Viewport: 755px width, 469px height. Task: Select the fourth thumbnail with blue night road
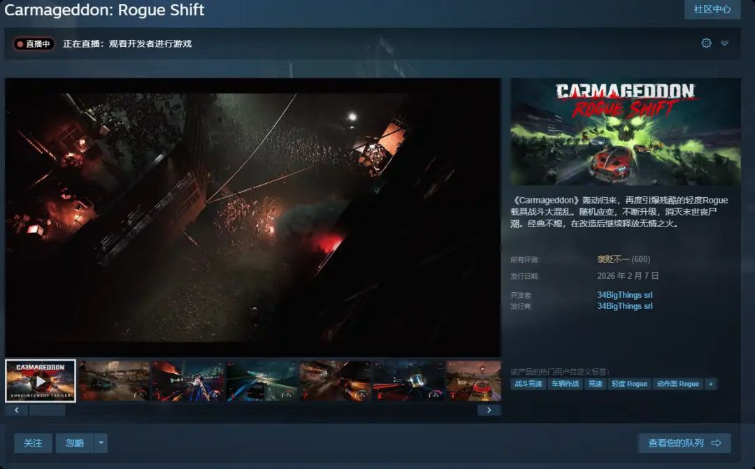262,381
